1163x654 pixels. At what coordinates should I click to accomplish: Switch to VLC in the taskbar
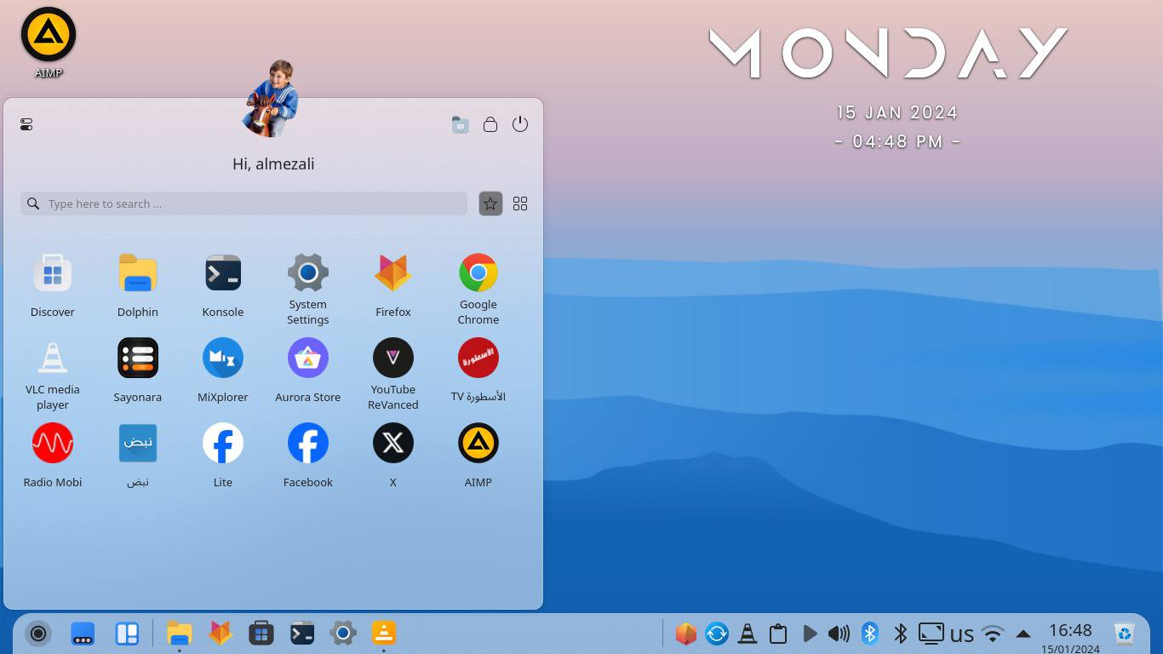point(384,633)
